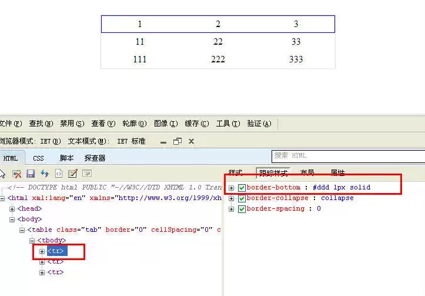Screen dimensions: 425x296
Task: Open the 工具(T) menu
Action: (228, 124)
